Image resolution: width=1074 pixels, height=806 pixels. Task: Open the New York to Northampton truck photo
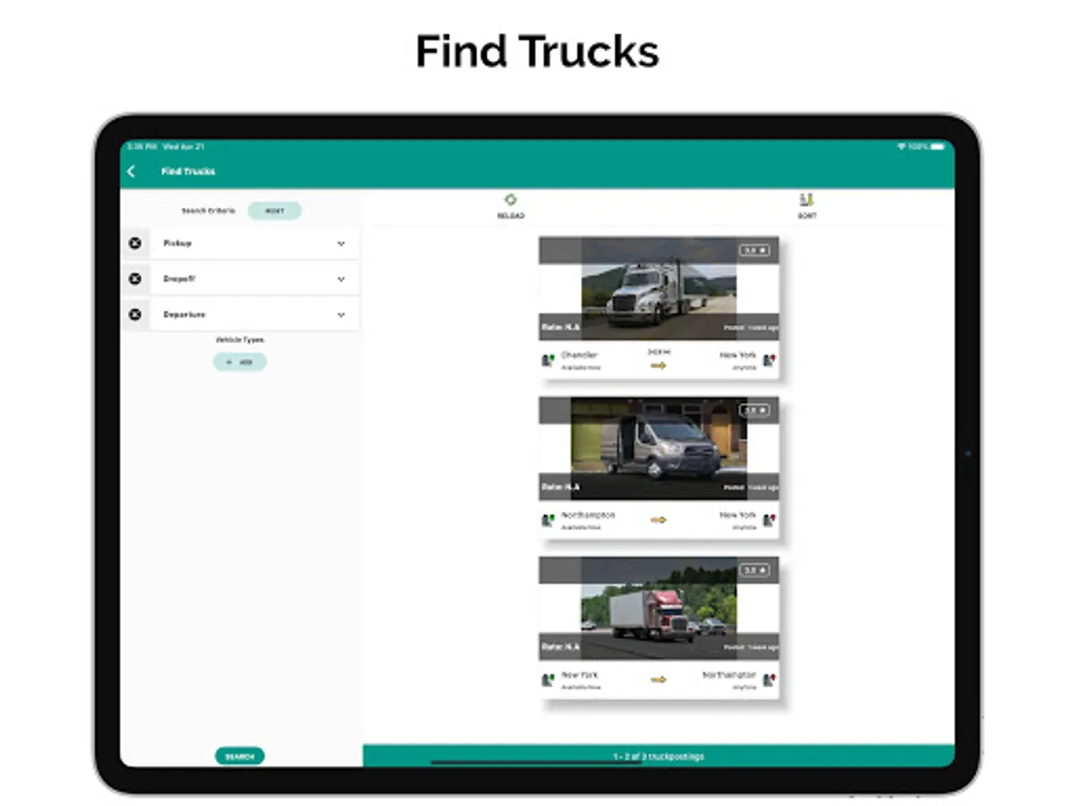coord(659,609)
